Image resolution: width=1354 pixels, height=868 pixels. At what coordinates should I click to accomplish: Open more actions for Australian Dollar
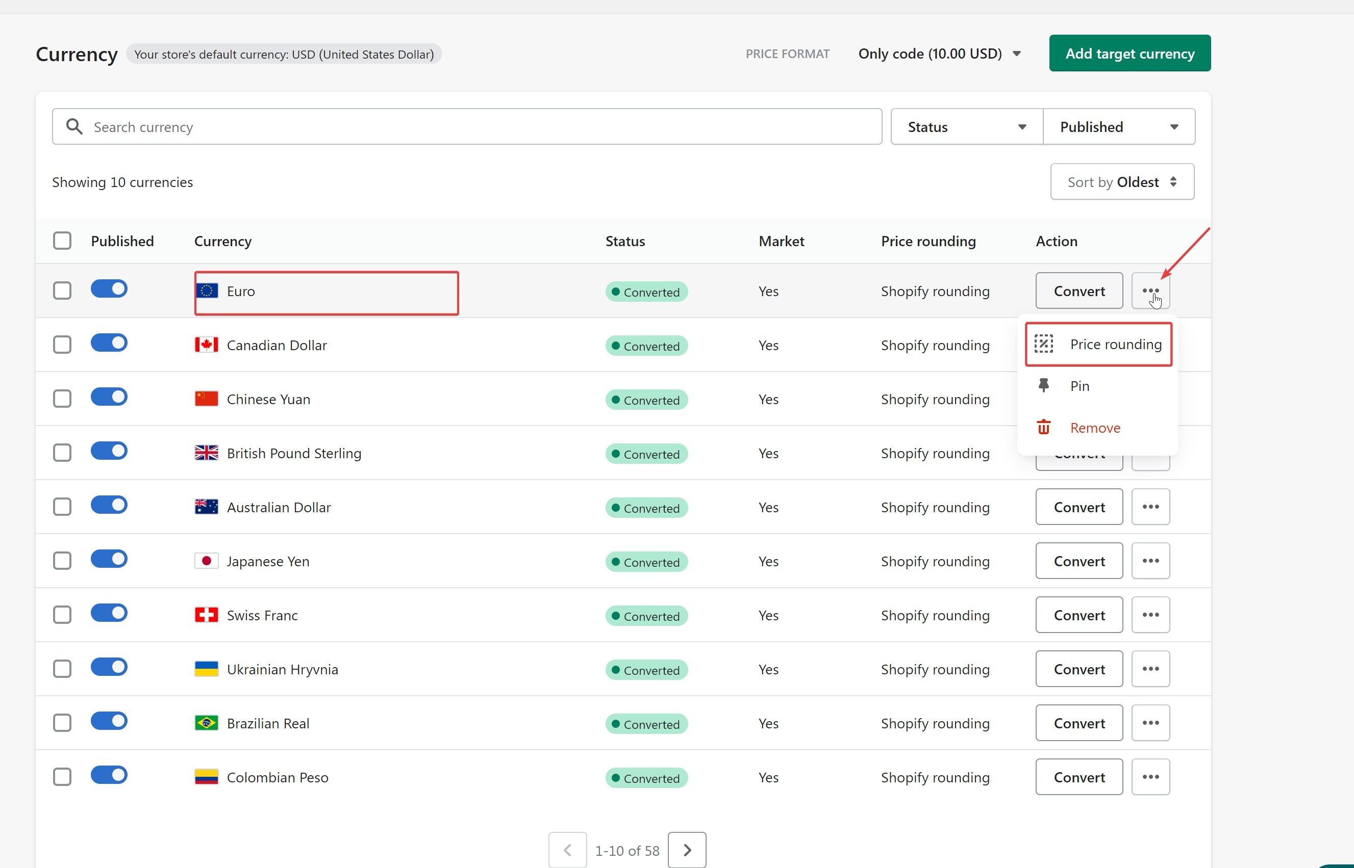1150,507
